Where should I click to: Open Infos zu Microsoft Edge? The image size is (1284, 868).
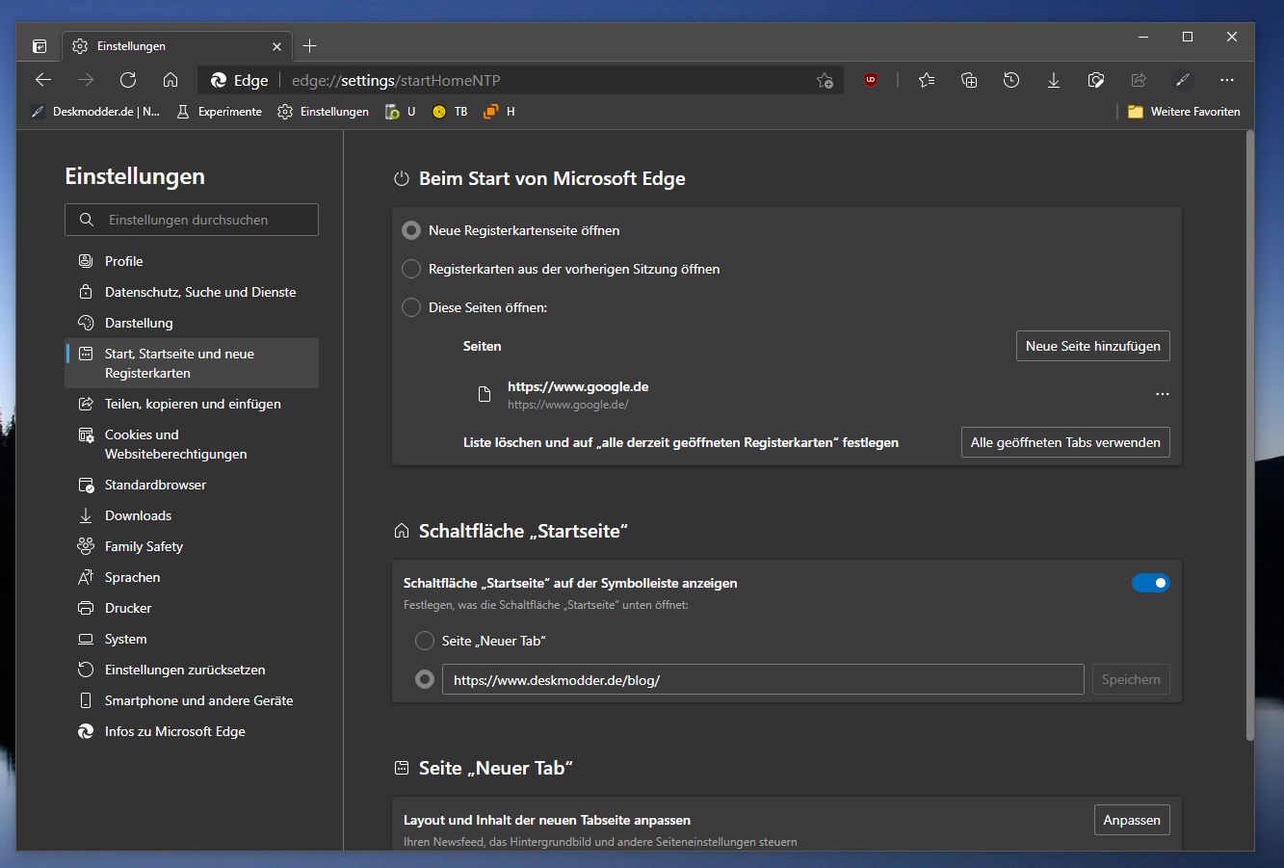click(192, 731)
